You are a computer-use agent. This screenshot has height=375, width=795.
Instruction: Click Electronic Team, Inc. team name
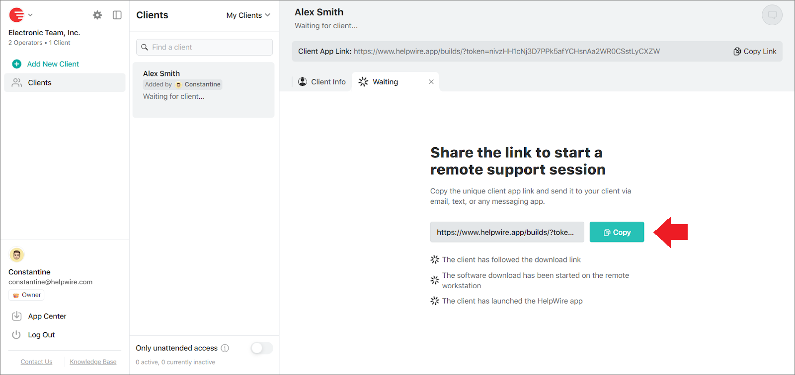pos(44,33)
